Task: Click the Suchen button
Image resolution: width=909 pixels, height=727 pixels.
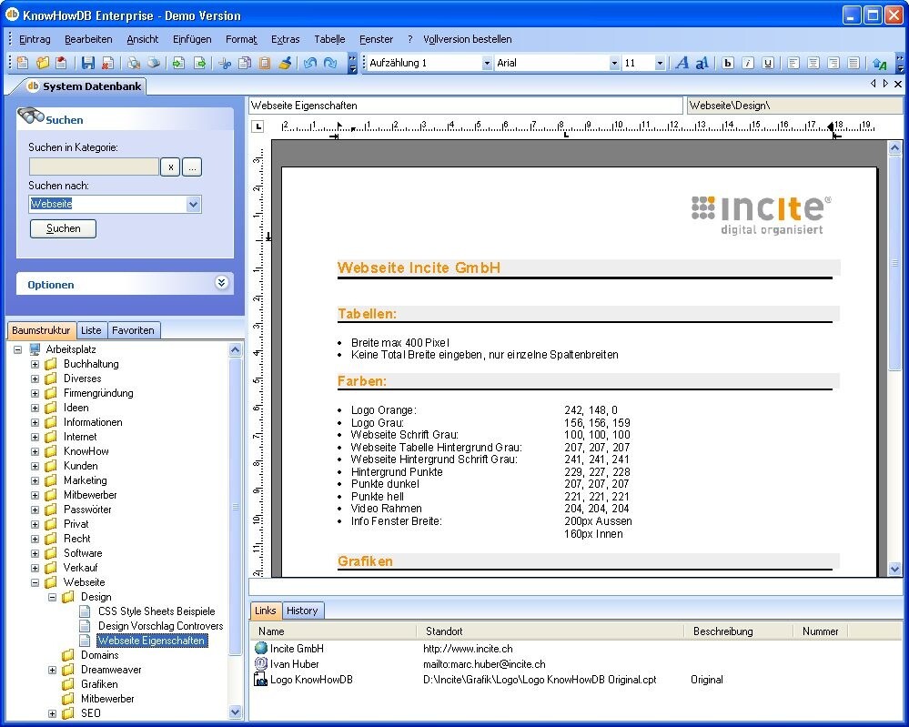Action: click(x=63, y=228)
